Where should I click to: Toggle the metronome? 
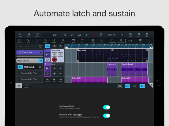101,35
